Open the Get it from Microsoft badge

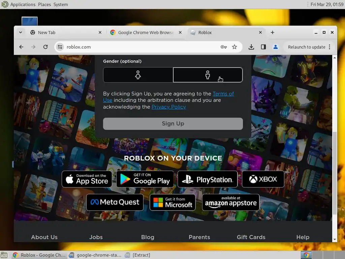click(172, 202)
